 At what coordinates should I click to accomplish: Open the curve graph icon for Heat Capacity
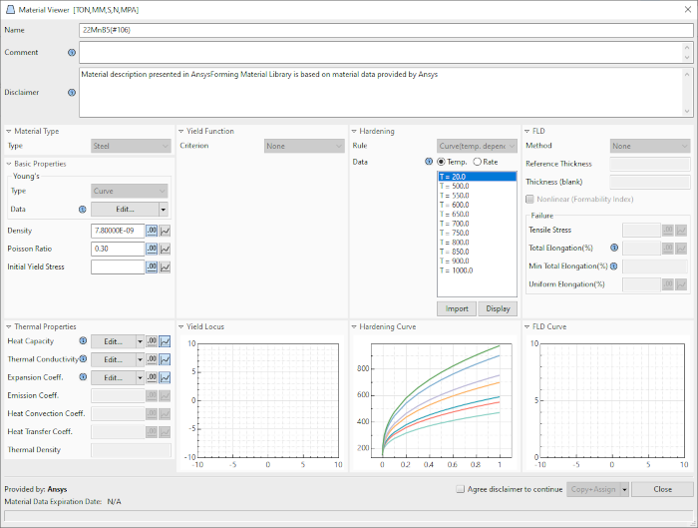[166, 341]
